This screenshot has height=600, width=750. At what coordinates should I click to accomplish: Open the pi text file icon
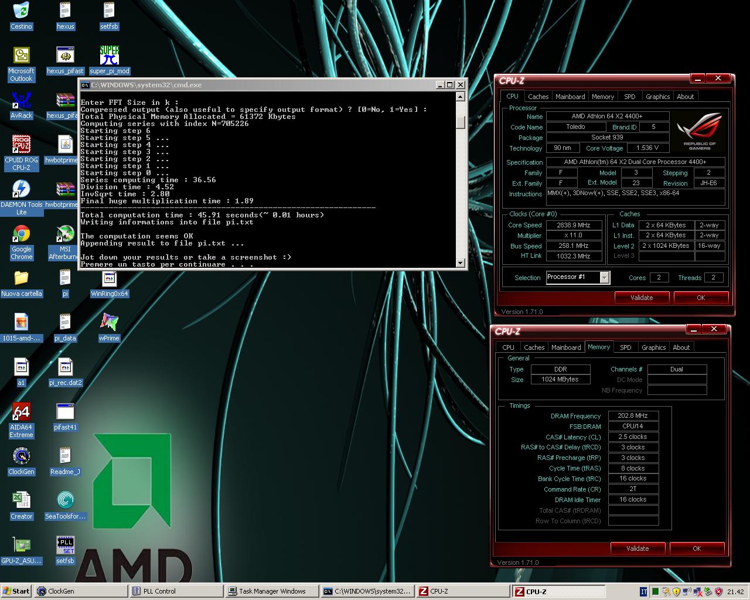65,283
